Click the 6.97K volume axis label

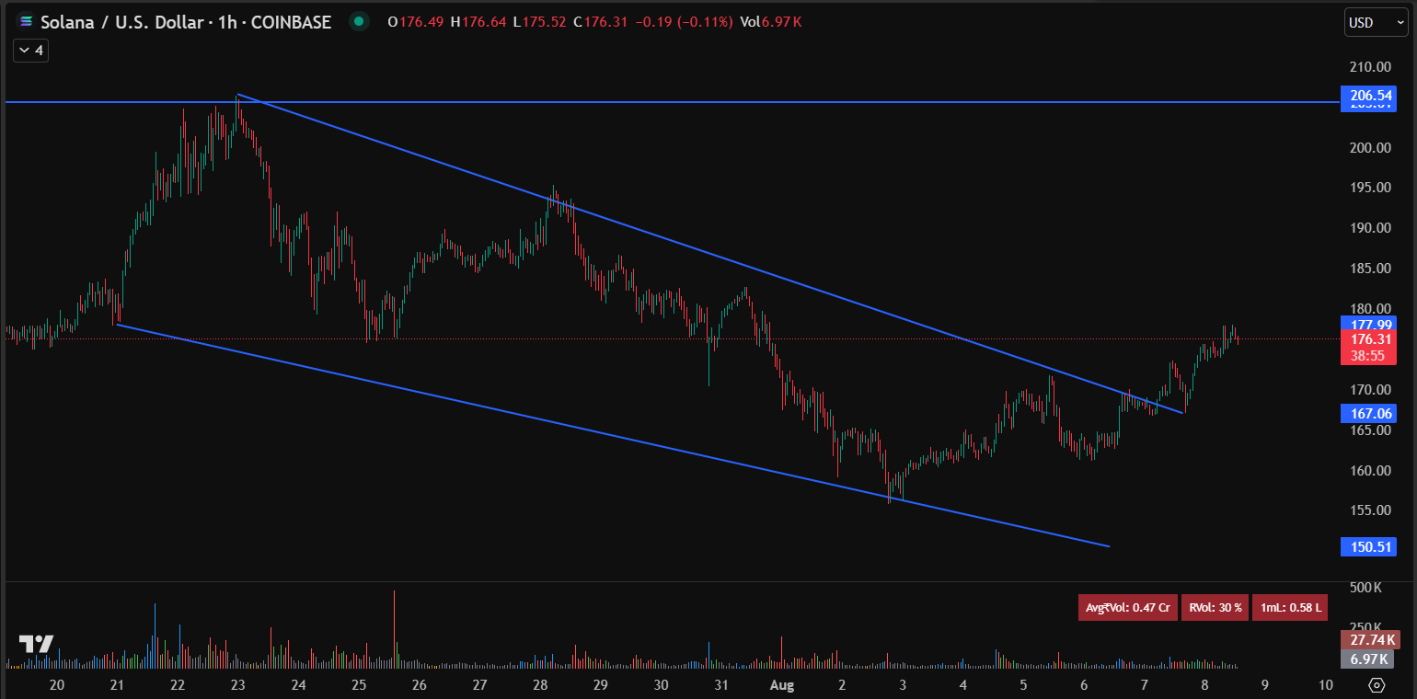[x=1370, y=659]
